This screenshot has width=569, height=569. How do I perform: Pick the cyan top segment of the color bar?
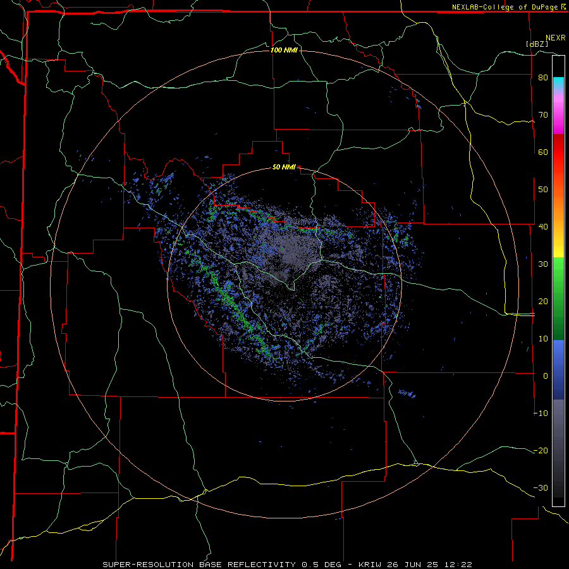click(x=558, y=82)
